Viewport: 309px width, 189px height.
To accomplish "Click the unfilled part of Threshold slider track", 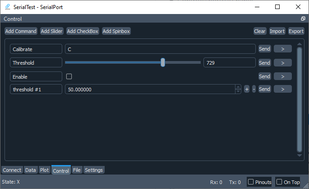I will [x=183, y=62].
